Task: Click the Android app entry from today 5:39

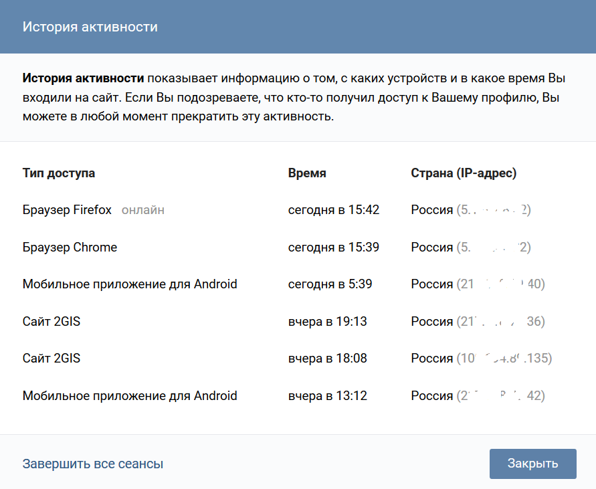Action: [x=130, y=284]
